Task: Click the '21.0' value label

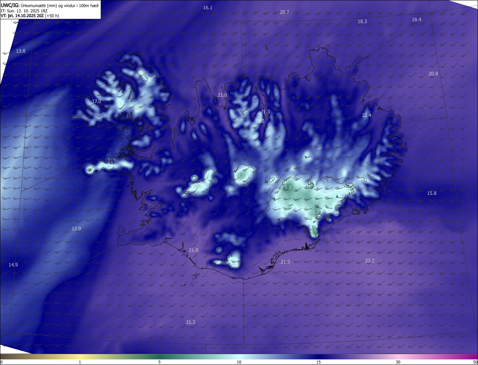Action: pos(222,95)
